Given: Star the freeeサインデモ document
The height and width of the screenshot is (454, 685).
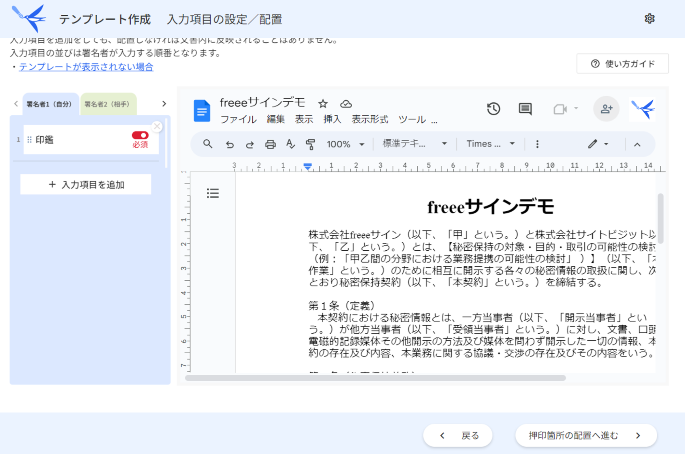Looking at the screenshot, I should [x=323, y=103].
